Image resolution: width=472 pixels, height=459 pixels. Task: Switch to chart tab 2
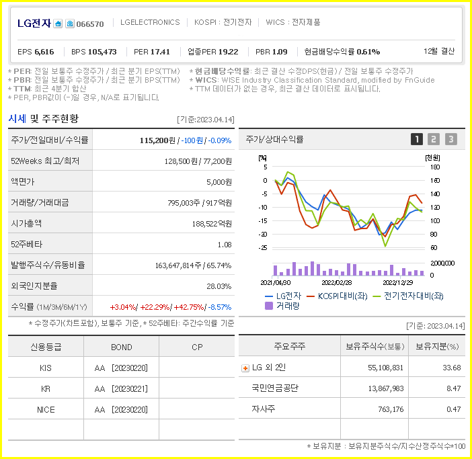click(x=434, y=139)
